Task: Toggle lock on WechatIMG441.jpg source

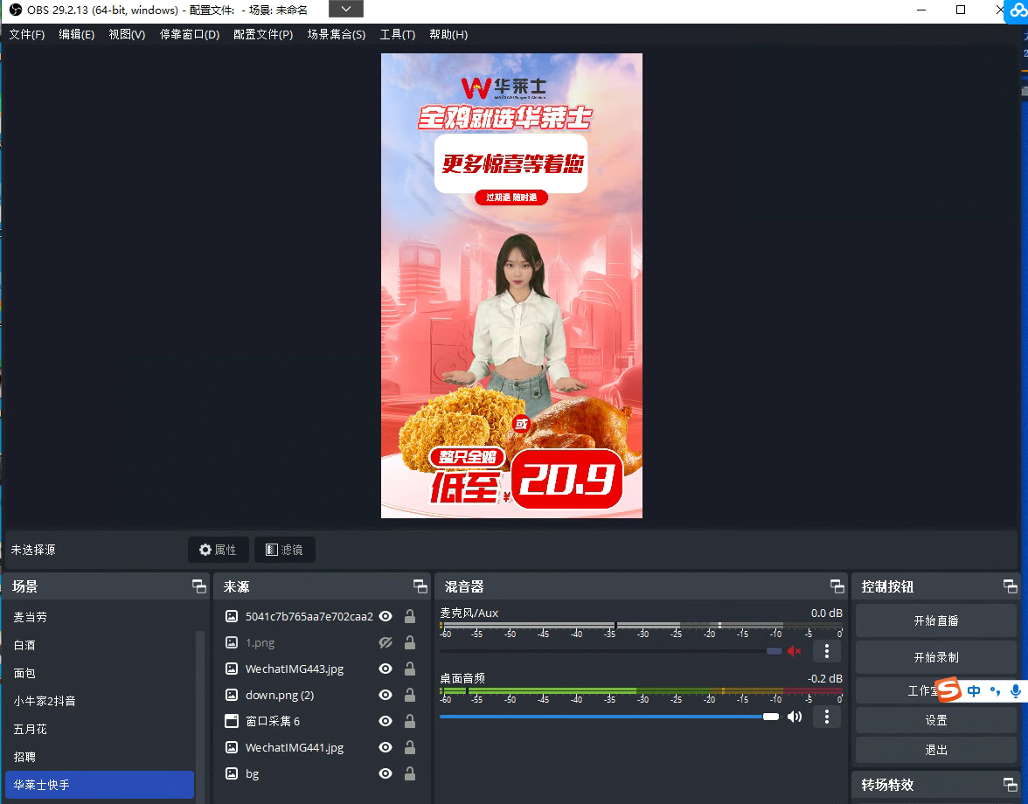Action: pos(410,748)
